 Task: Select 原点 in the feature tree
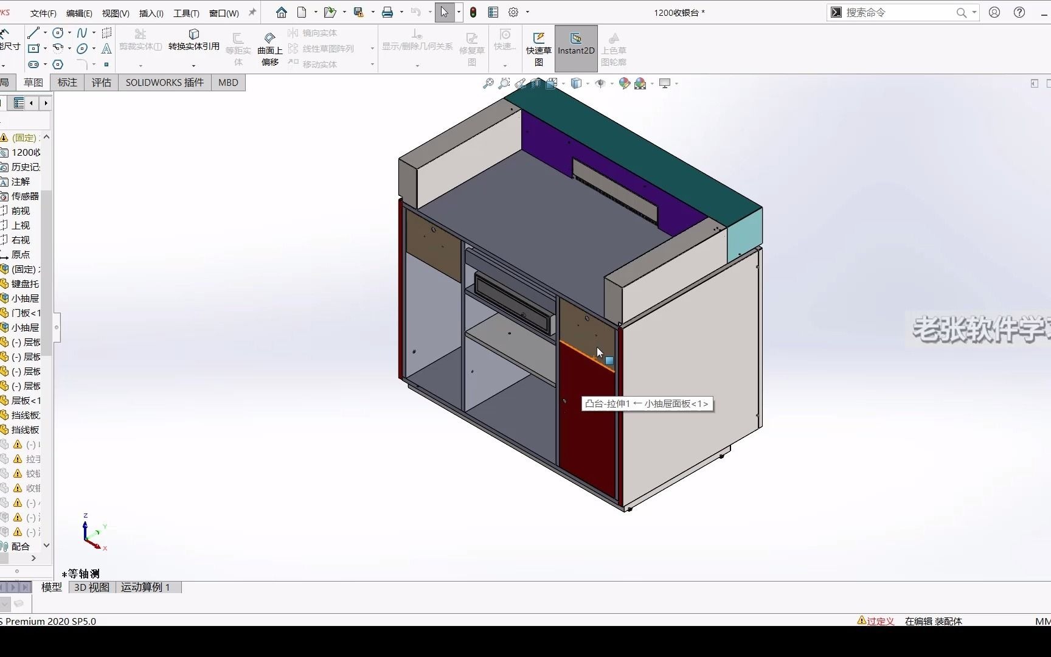pyautogui.click(x=19, y=255)
